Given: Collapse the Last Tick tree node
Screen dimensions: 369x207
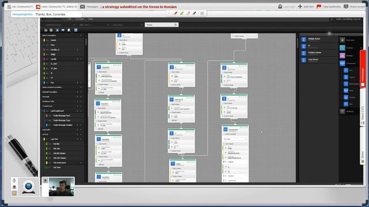Looking at the screenshot, I should 81,139.
